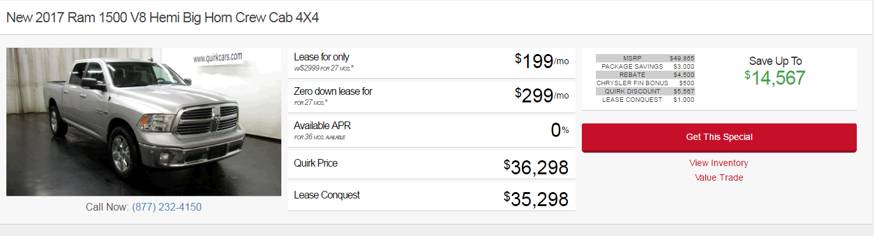The image size is (874, 236).
Task: Click the silver Ram 1500 truck photo
Action: [144, 121]
